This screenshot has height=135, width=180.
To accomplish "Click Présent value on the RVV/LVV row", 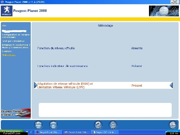I will click(x=137, y=85).
